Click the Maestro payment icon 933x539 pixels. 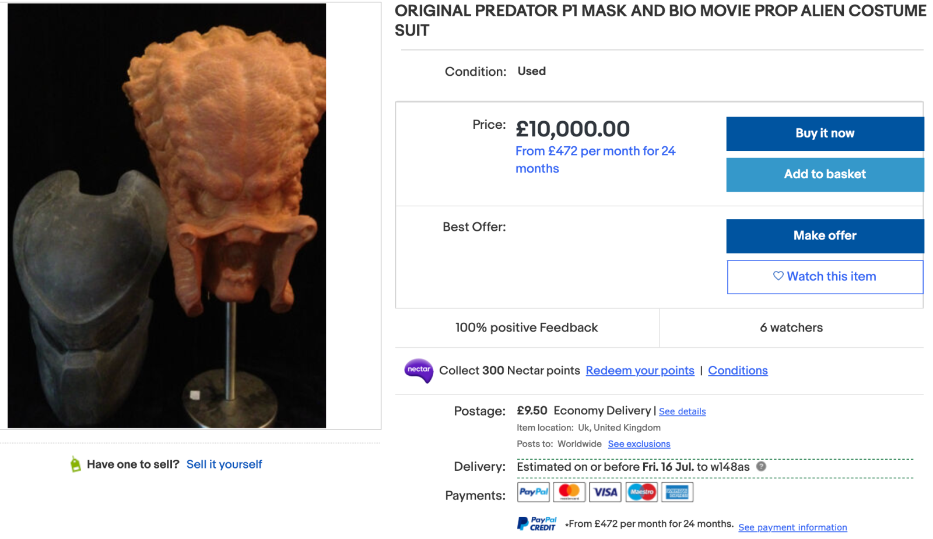coord(641,492)
